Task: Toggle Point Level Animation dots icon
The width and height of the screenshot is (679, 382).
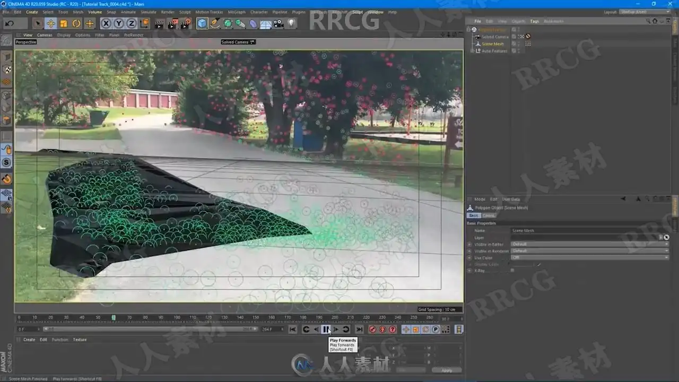Action: click(446, 329)
